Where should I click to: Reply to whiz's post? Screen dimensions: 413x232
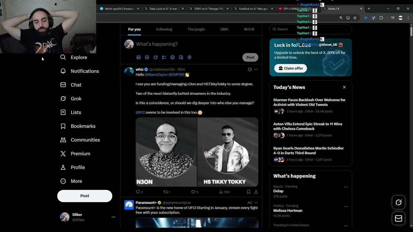point(139,192)
